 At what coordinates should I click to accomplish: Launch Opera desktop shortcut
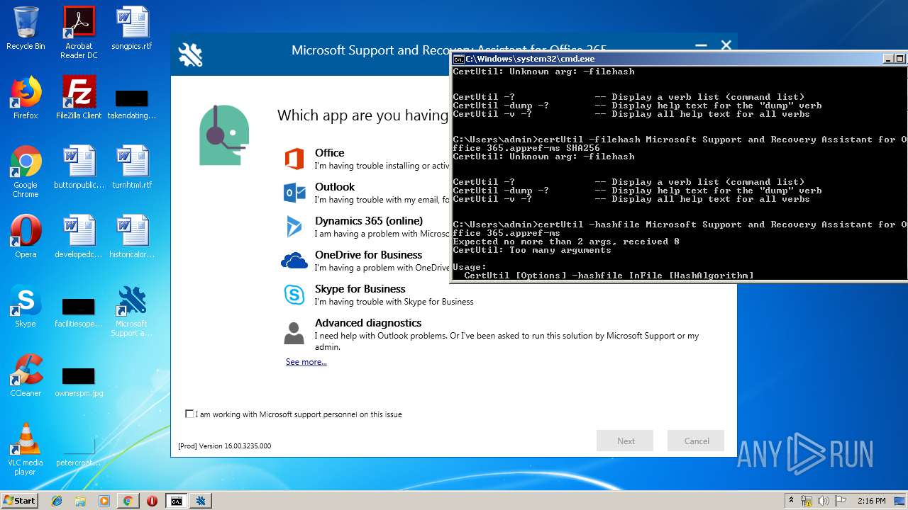(x=26, y=237)
